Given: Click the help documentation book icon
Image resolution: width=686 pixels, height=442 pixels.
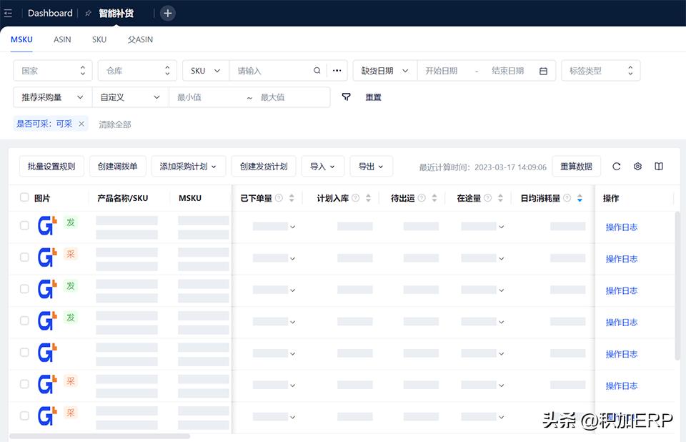Looking at the screenshot, I should click(657, 166).
